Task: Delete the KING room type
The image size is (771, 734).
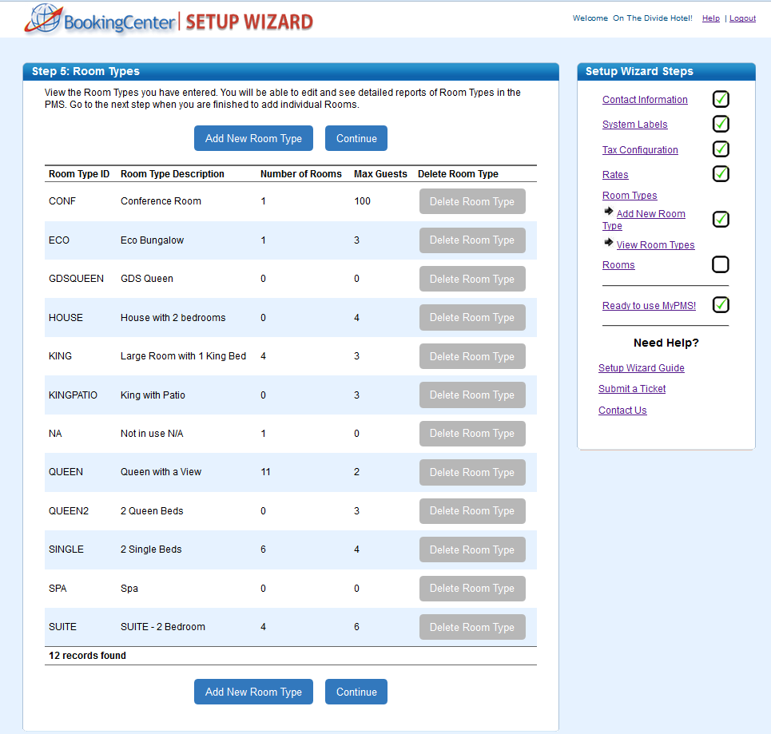Action: (472, 356)
